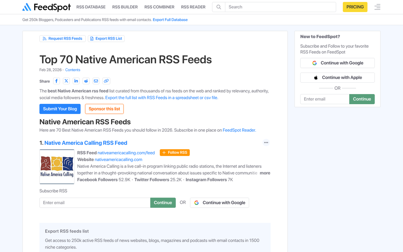Click the Enter email field under Subscribe RSS
Screen dimensions: 403x252
[x=95, y=203]
